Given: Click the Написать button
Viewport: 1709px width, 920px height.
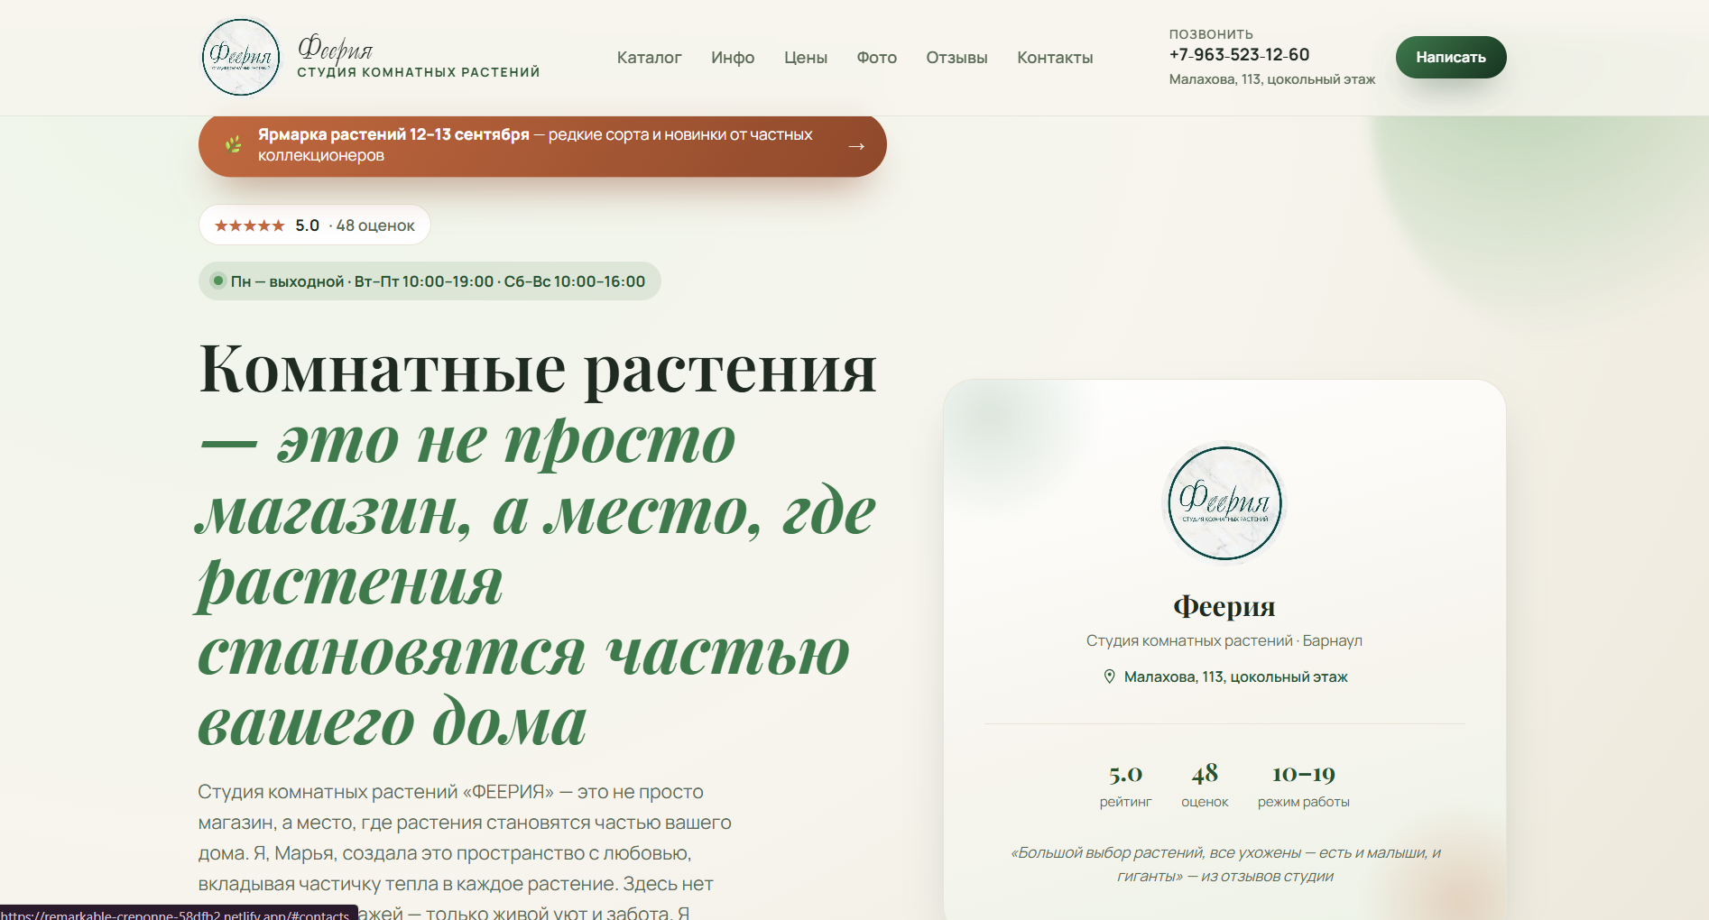Looking at the screenshot, I should [x=1451, y=57].
